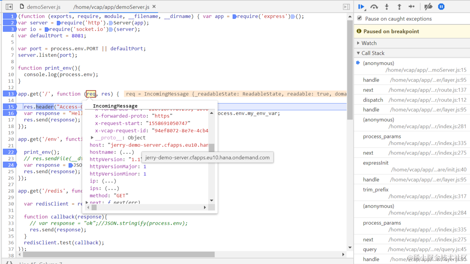This screenshot has height=264, width=470.
Task: Deactivate breakpoints via the slashed-tag icon
Action: [428, 7]
